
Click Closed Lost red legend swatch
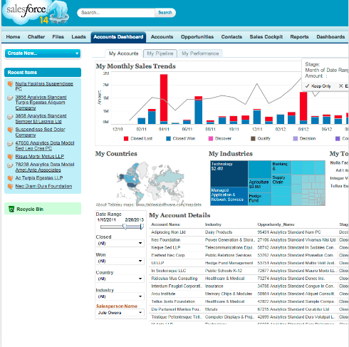tap(126, 139)
